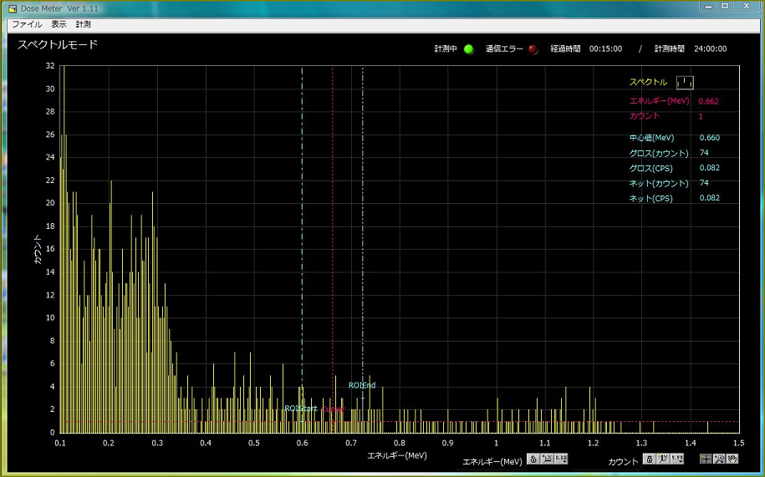Click the green 計測中 indicator light

(468, 48)
